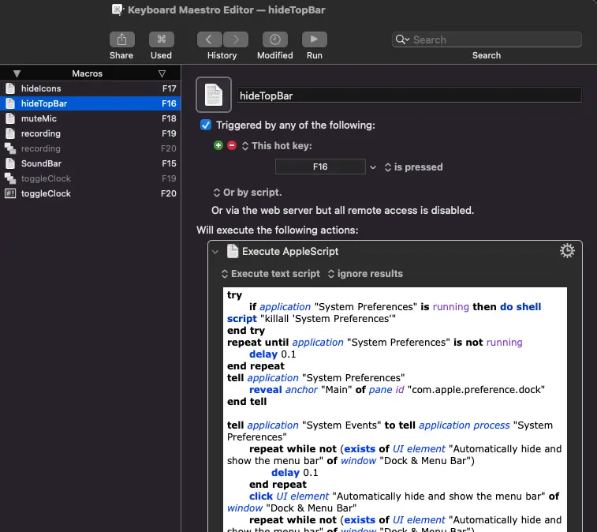Image resolution: width=597 pixels, height=532 pixels.
Task: Change the 'ignore results' output option
Action: 365,274
